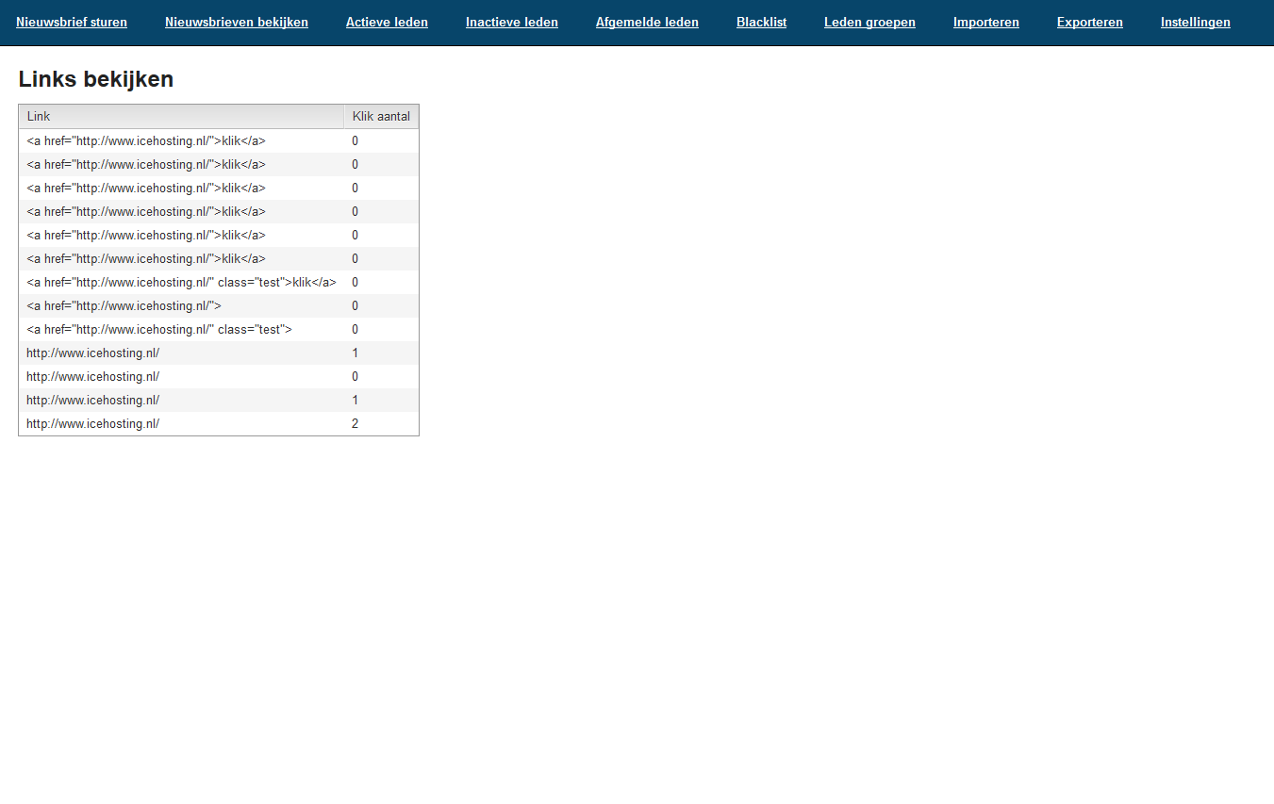Click the Klik aantal column header

point(381,117)
